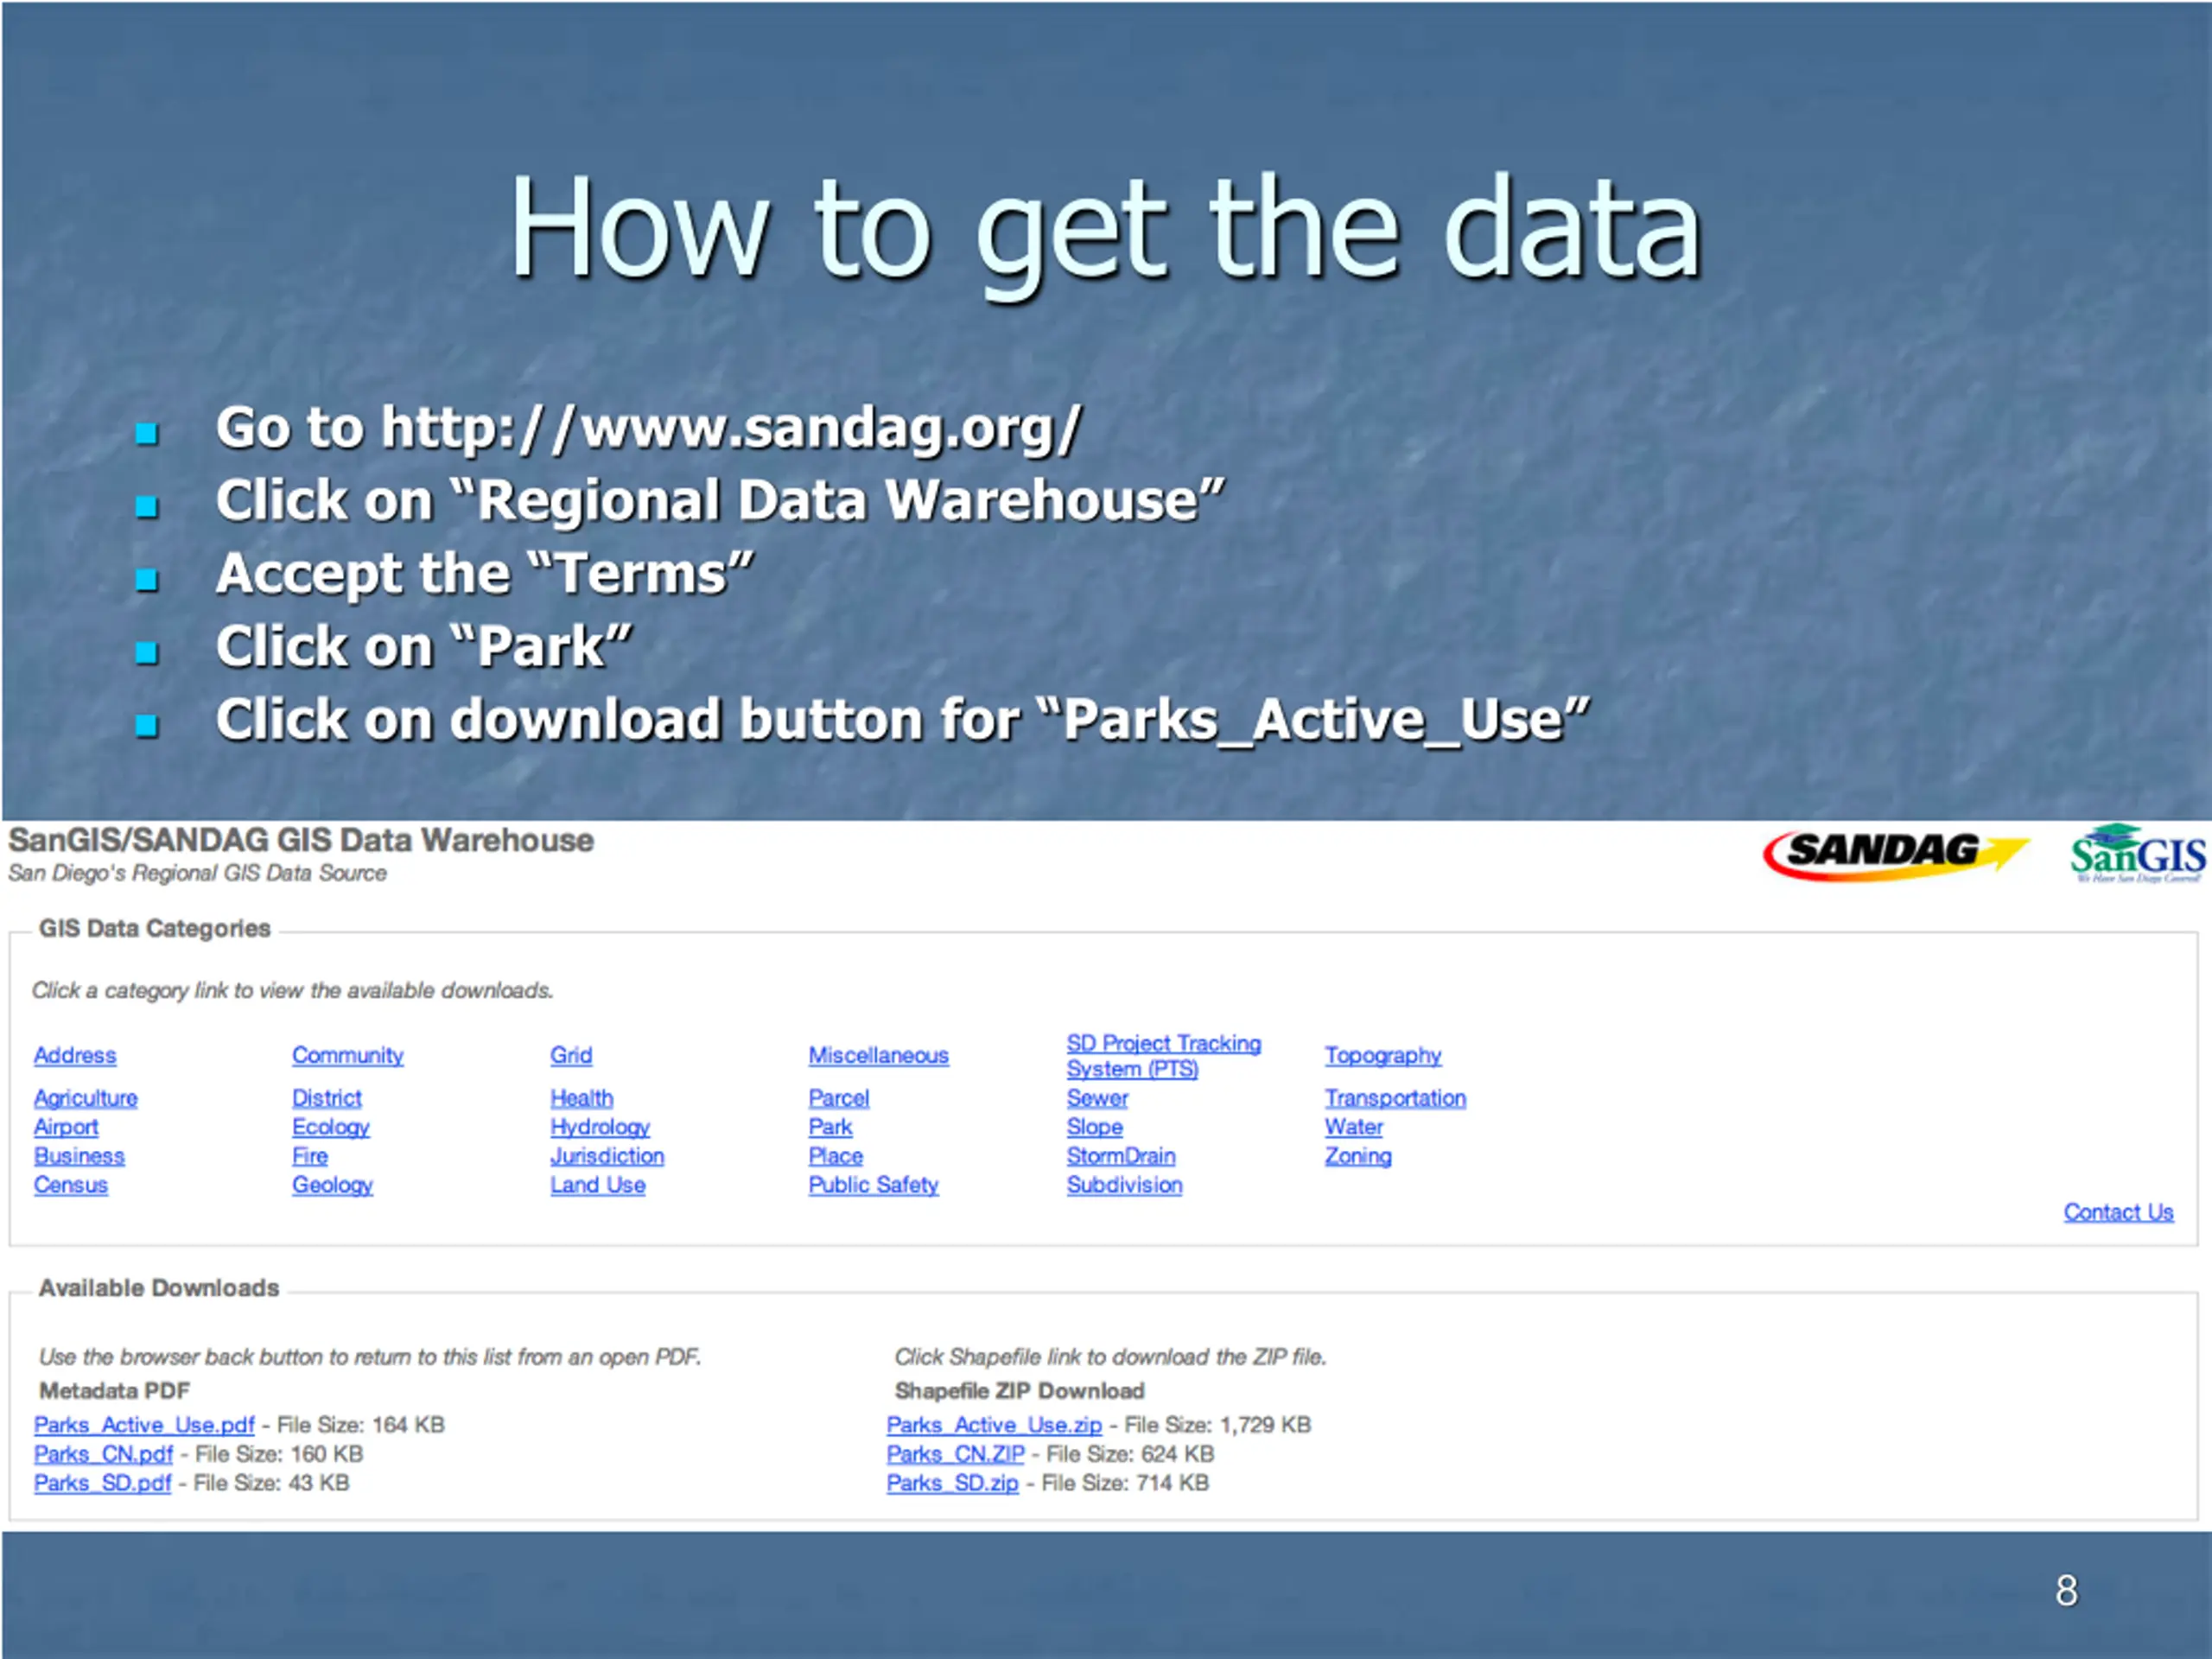Open the Parcel category link
The width and height of the screenshot is (2212, 1659).
coord(839,1098)
